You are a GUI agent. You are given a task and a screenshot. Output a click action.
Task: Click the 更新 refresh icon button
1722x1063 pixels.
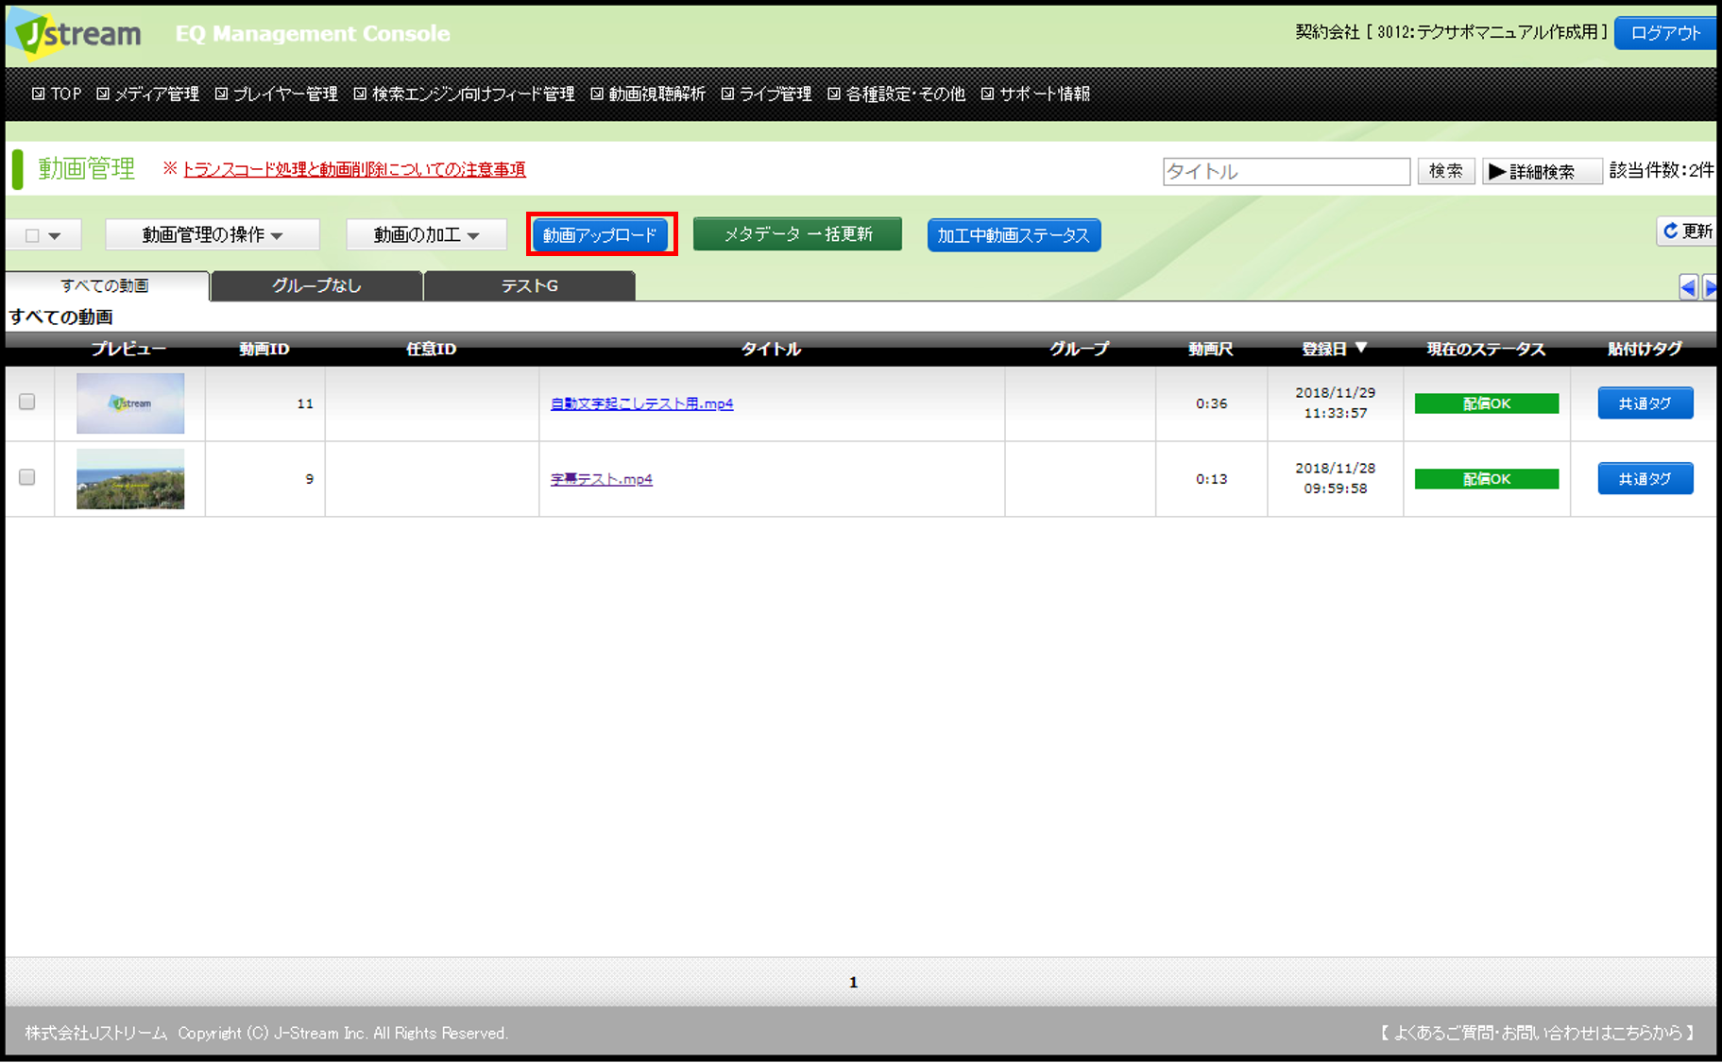1686,231
